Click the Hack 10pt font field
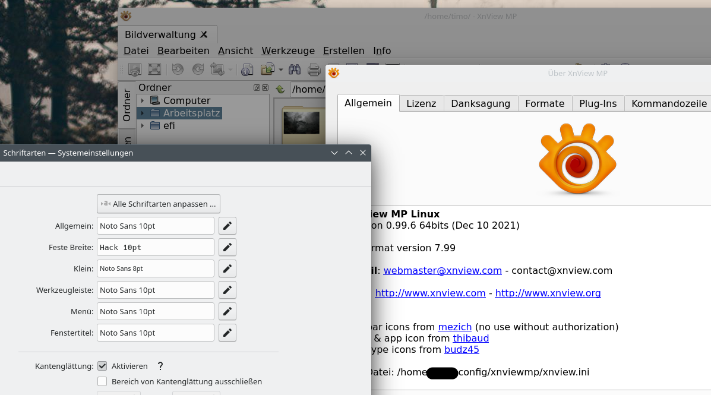 click(x=156, y=247)
